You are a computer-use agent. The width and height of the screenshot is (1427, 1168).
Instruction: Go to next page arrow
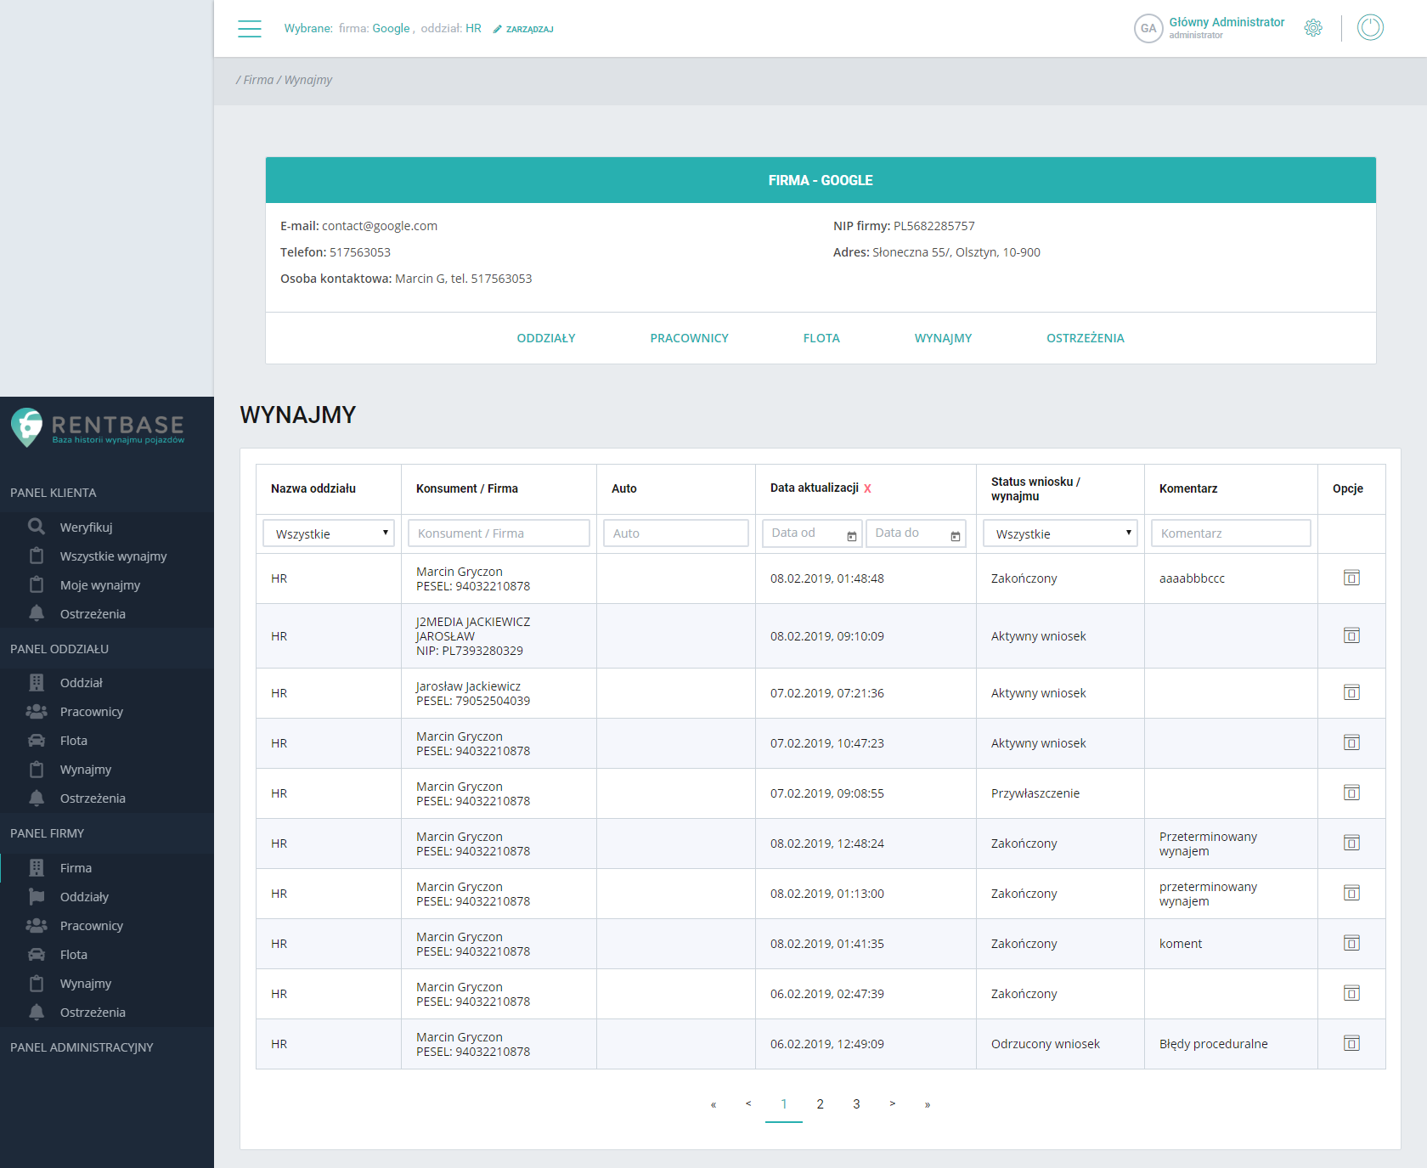(x=892, y=1104)
